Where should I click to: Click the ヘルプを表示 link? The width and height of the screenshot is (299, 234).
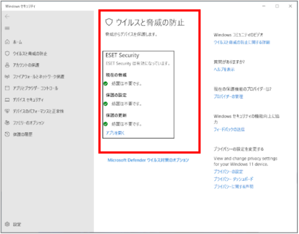click(224, 70)
